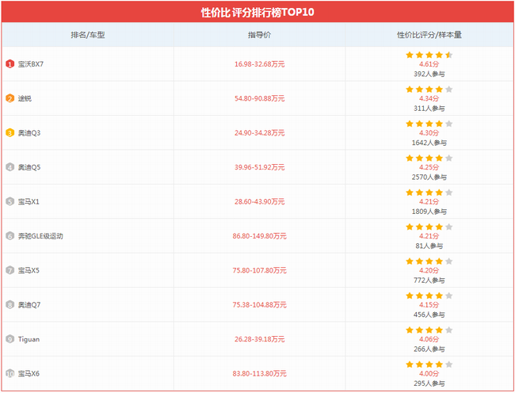Screen dimensions: 515x393
Task: Click price 16.98-32.68万元
Action: click(x=259, y=64)
